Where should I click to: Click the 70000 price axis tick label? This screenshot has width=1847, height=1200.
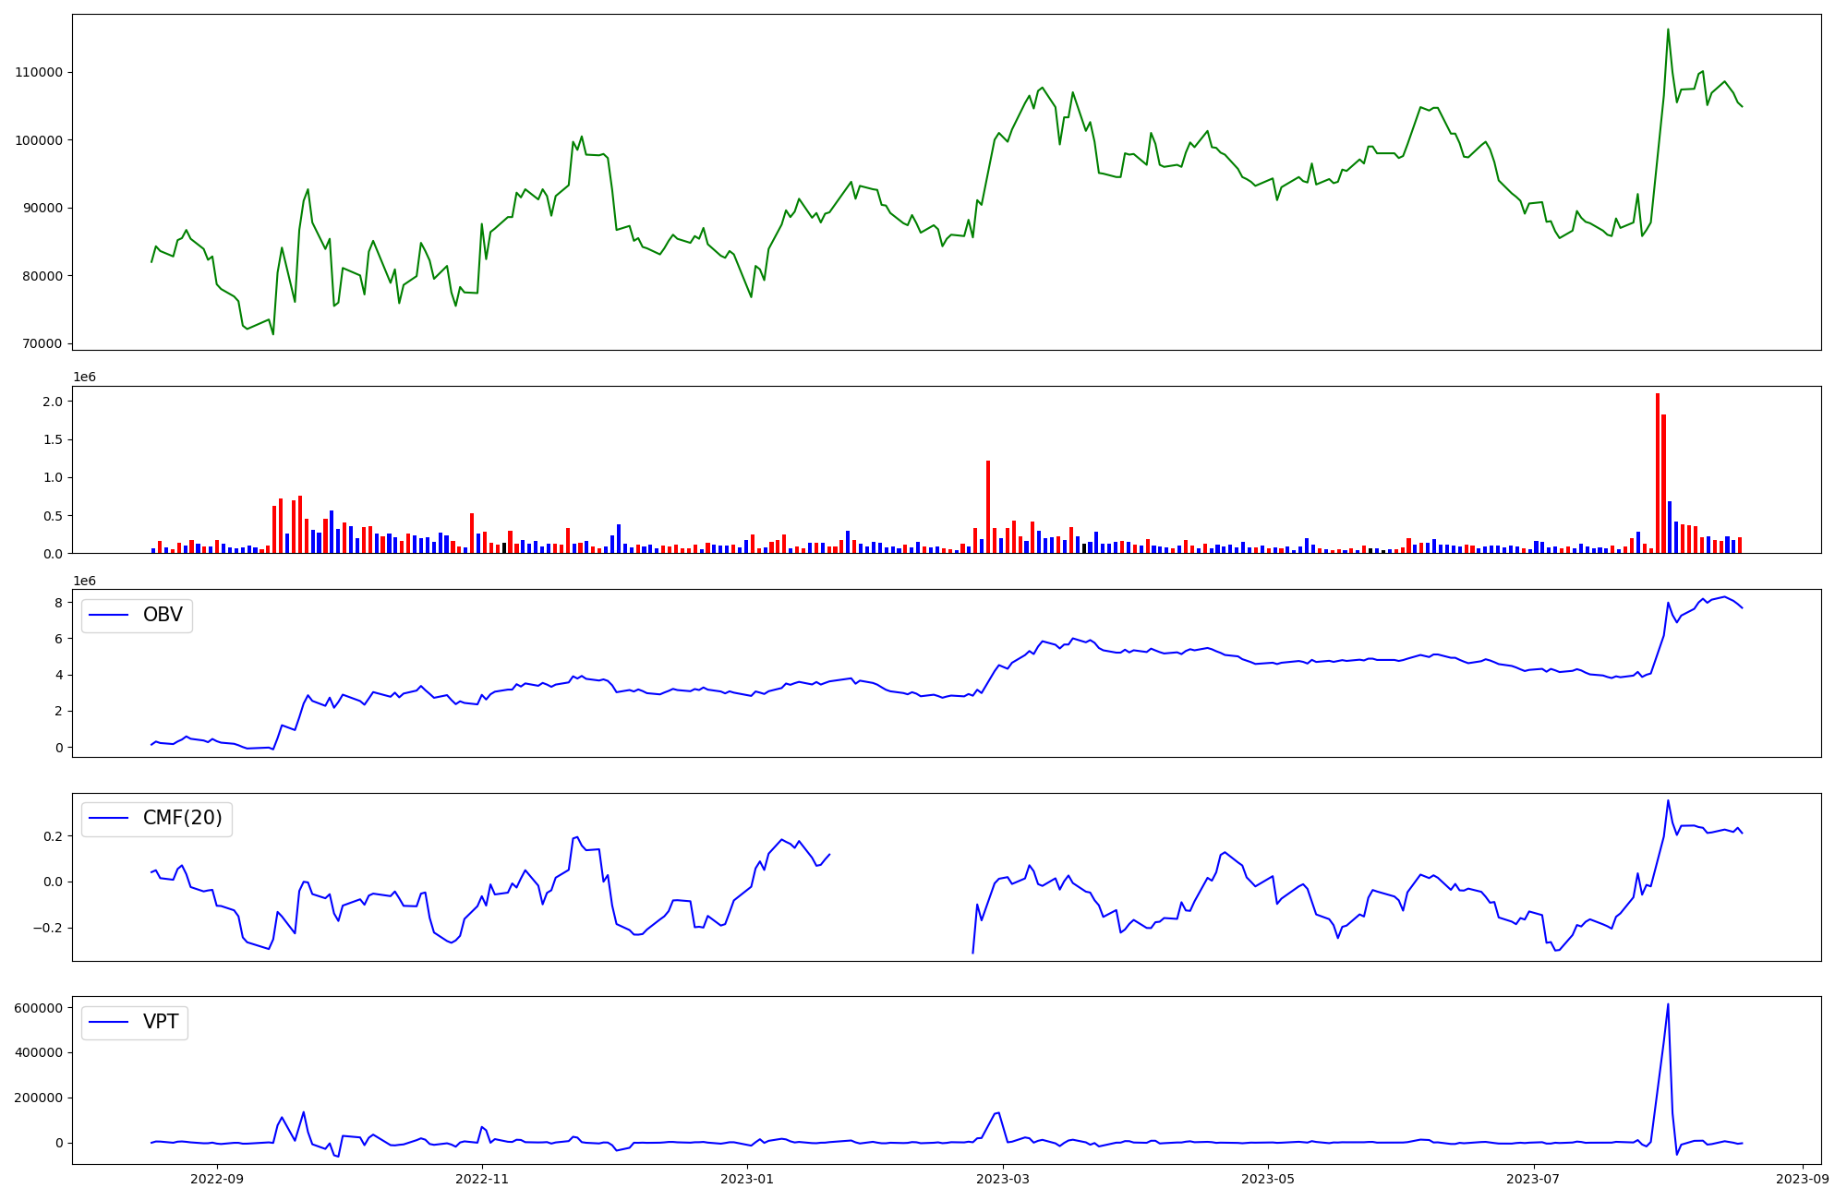pyautogui.click(x=42, y=343)
